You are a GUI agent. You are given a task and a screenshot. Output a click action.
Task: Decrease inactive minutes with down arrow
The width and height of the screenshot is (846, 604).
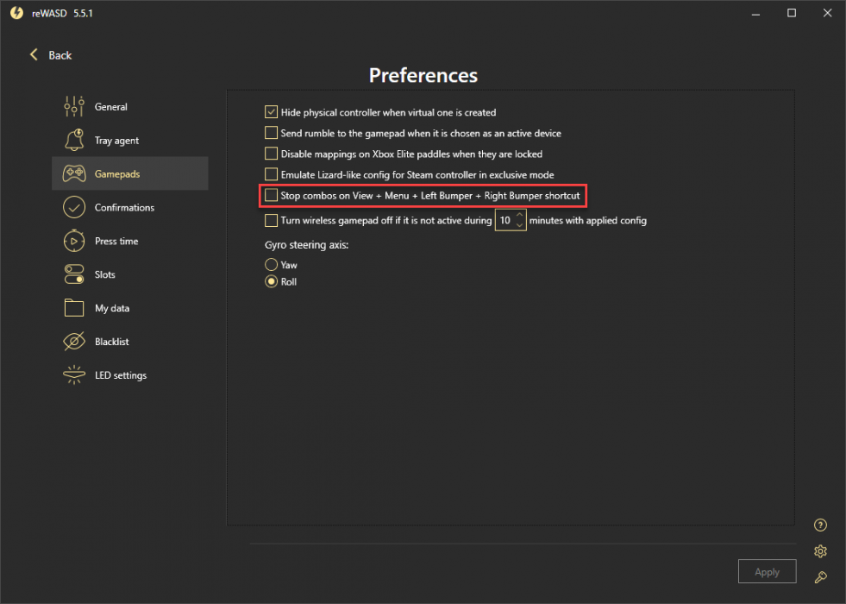point(519,225)
